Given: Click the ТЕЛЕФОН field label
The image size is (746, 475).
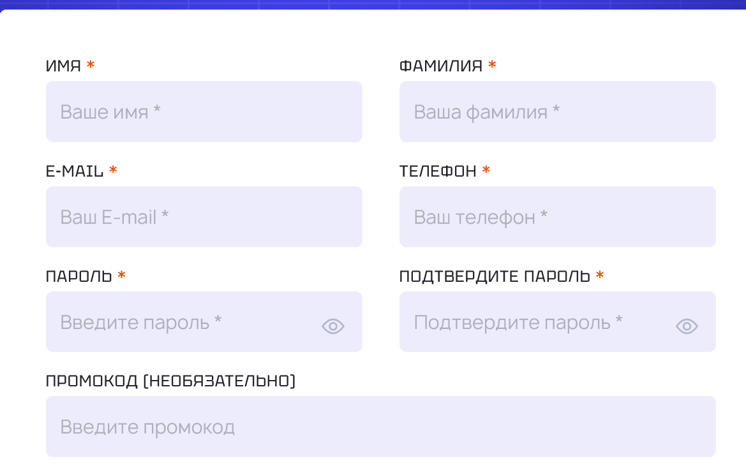Looking at the screenshot, I should (x=438, y=171).
